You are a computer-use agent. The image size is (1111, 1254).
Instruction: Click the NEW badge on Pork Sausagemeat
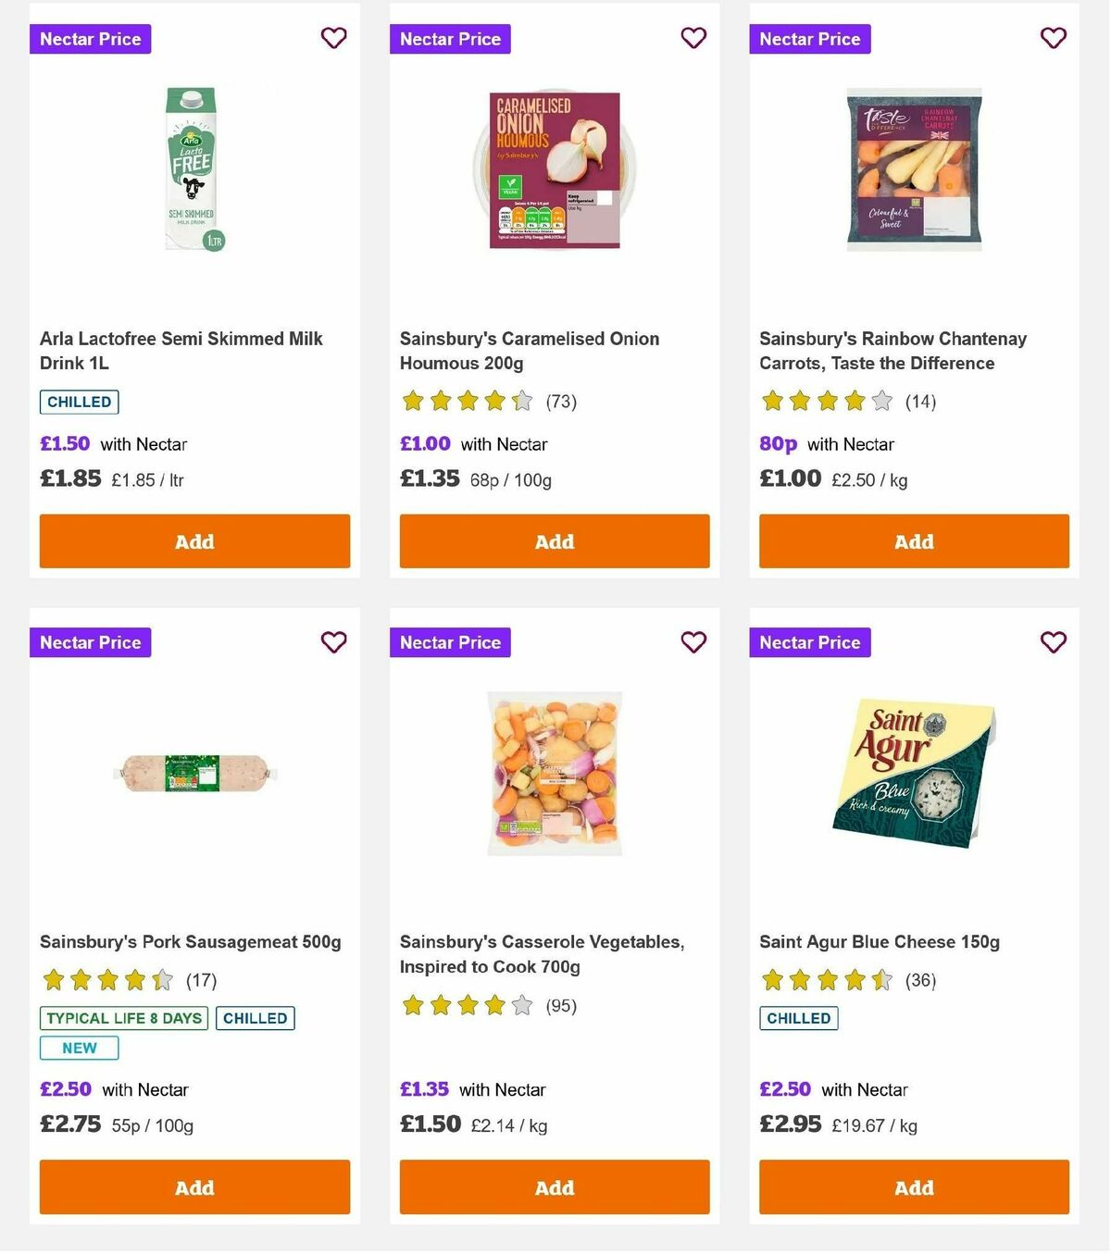79,1048
